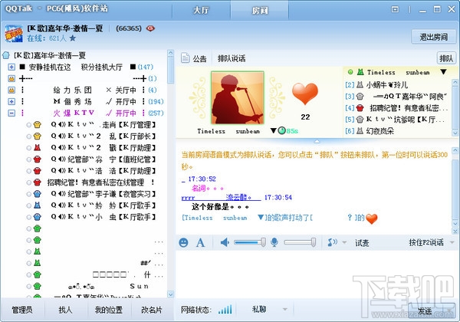This screenshot has height=322, width=460.
Task: Adjust the microphone volume slider
Action: [300, 242]
